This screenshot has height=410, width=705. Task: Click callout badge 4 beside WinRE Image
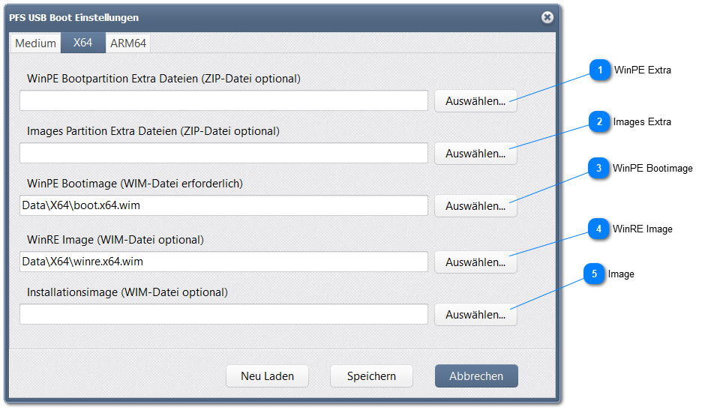pyautogui.click(x=598, y=229)
